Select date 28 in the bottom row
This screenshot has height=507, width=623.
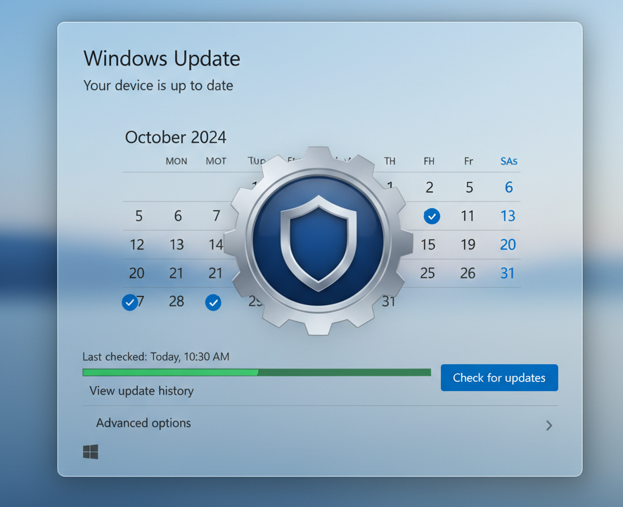point(176,302)
